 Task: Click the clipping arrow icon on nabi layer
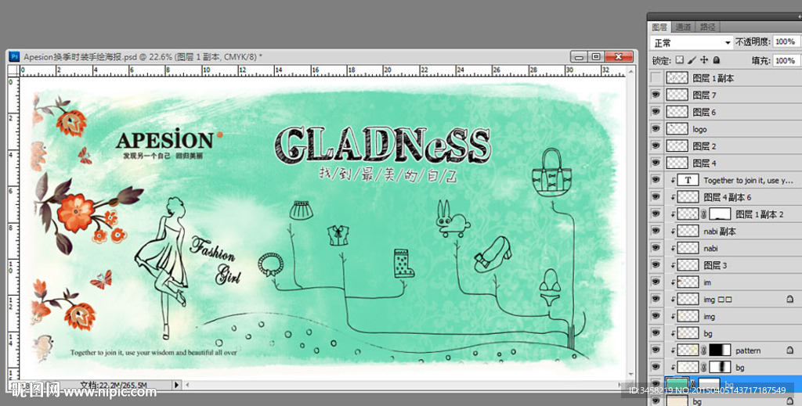coord(673,248)
